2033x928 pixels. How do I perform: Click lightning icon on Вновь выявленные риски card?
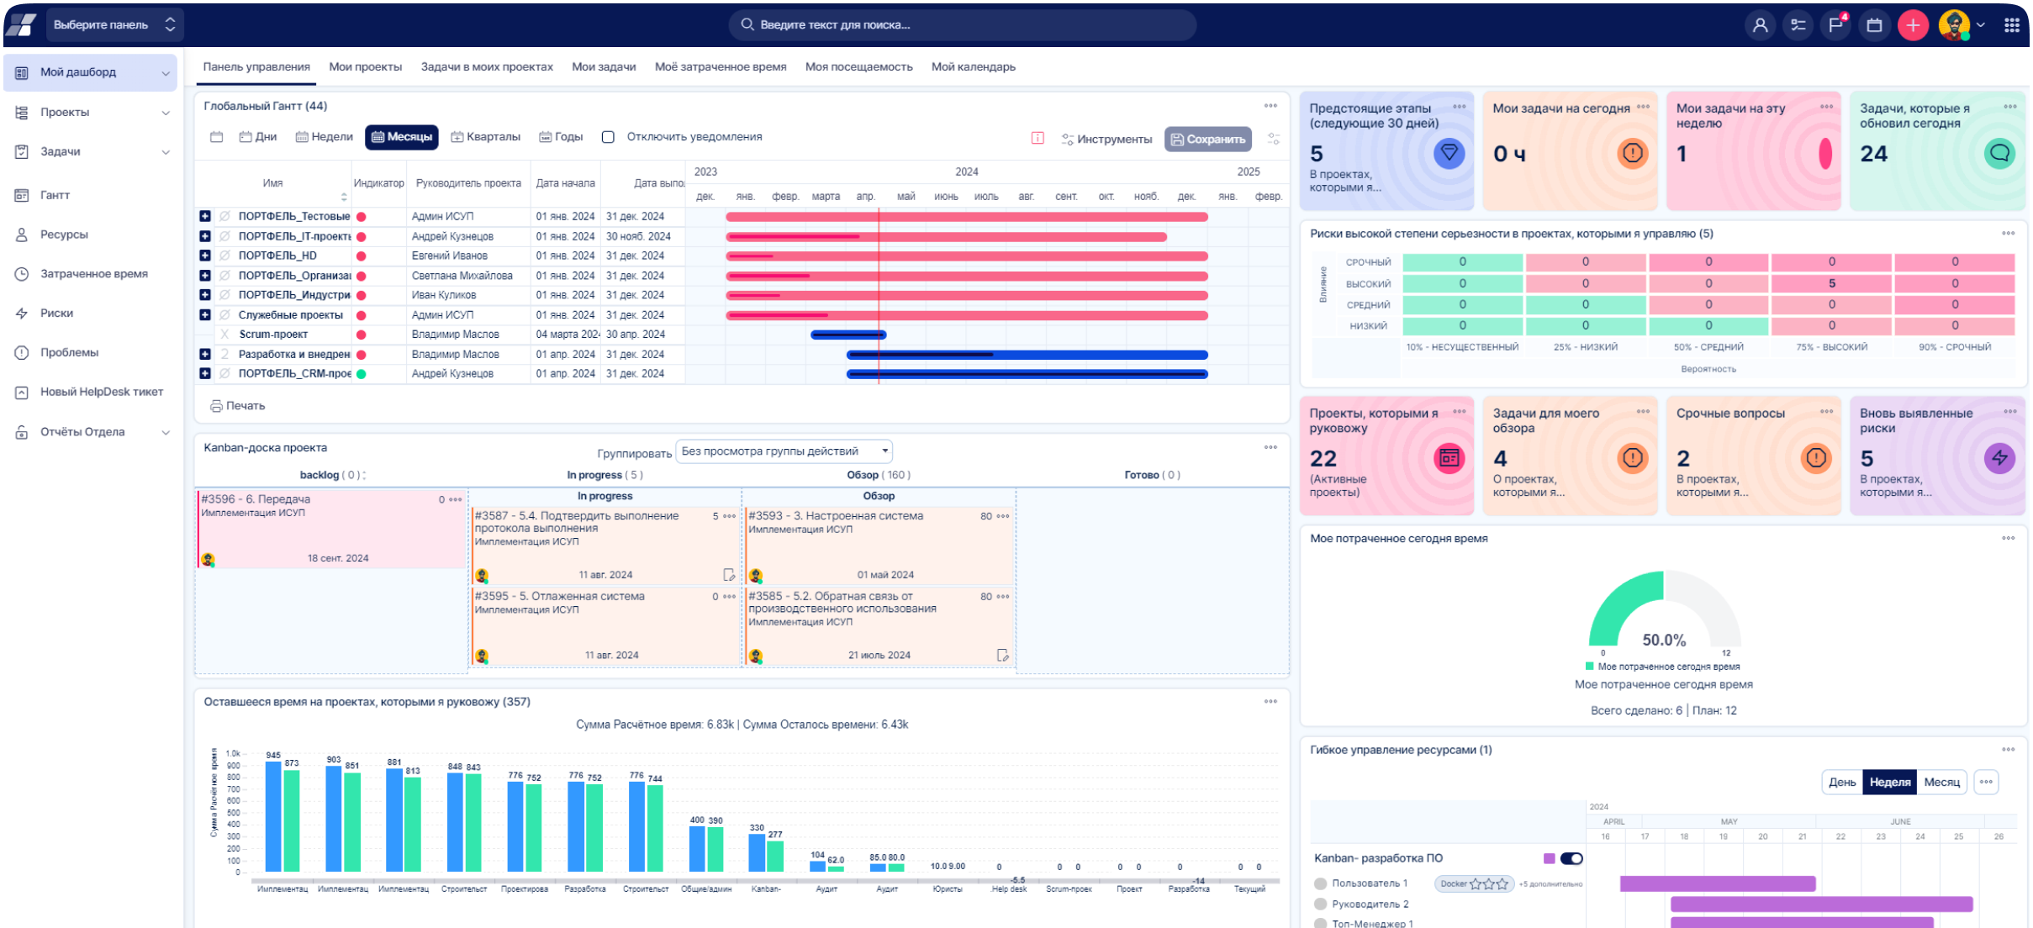[x=1999, y=458]
